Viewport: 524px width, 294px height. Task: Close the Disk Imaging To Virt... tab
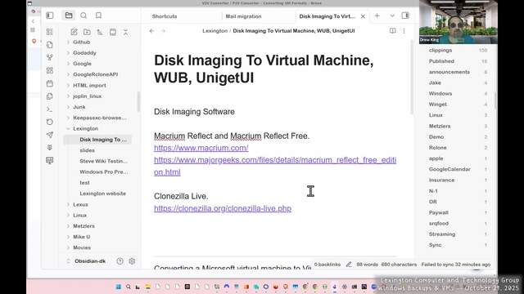point(363,16)
